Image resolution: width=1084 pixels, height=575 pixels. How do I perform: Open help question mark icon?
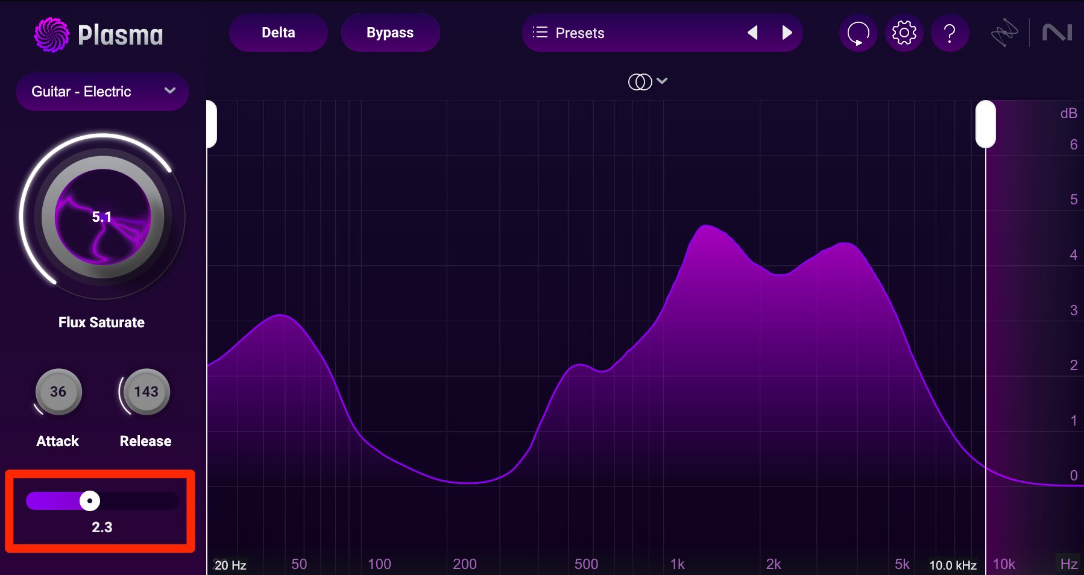(950, 33)
